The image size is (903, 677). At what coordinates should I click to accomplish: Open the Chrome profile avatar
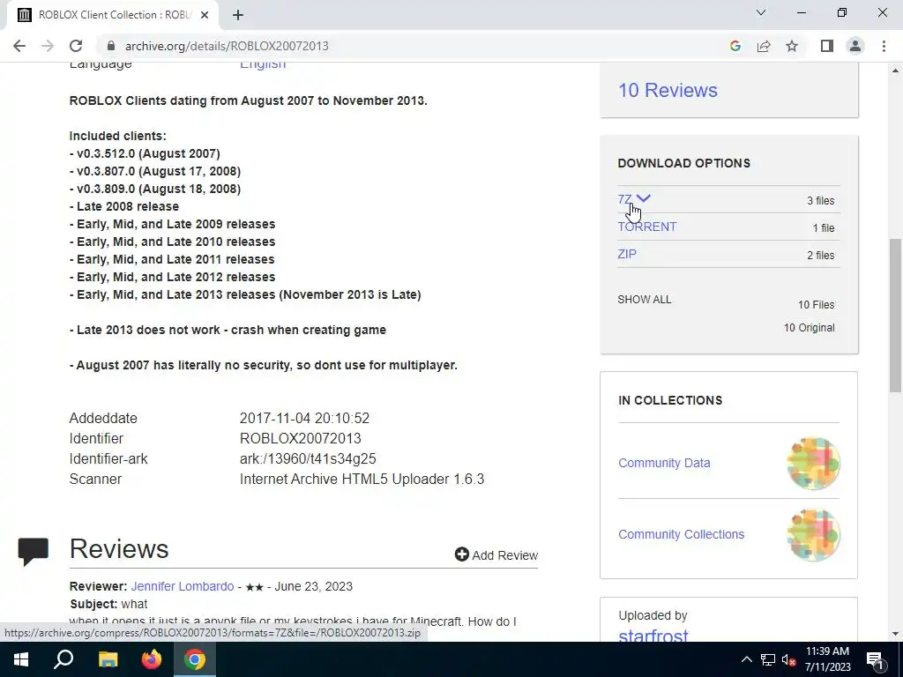point(855,46)
